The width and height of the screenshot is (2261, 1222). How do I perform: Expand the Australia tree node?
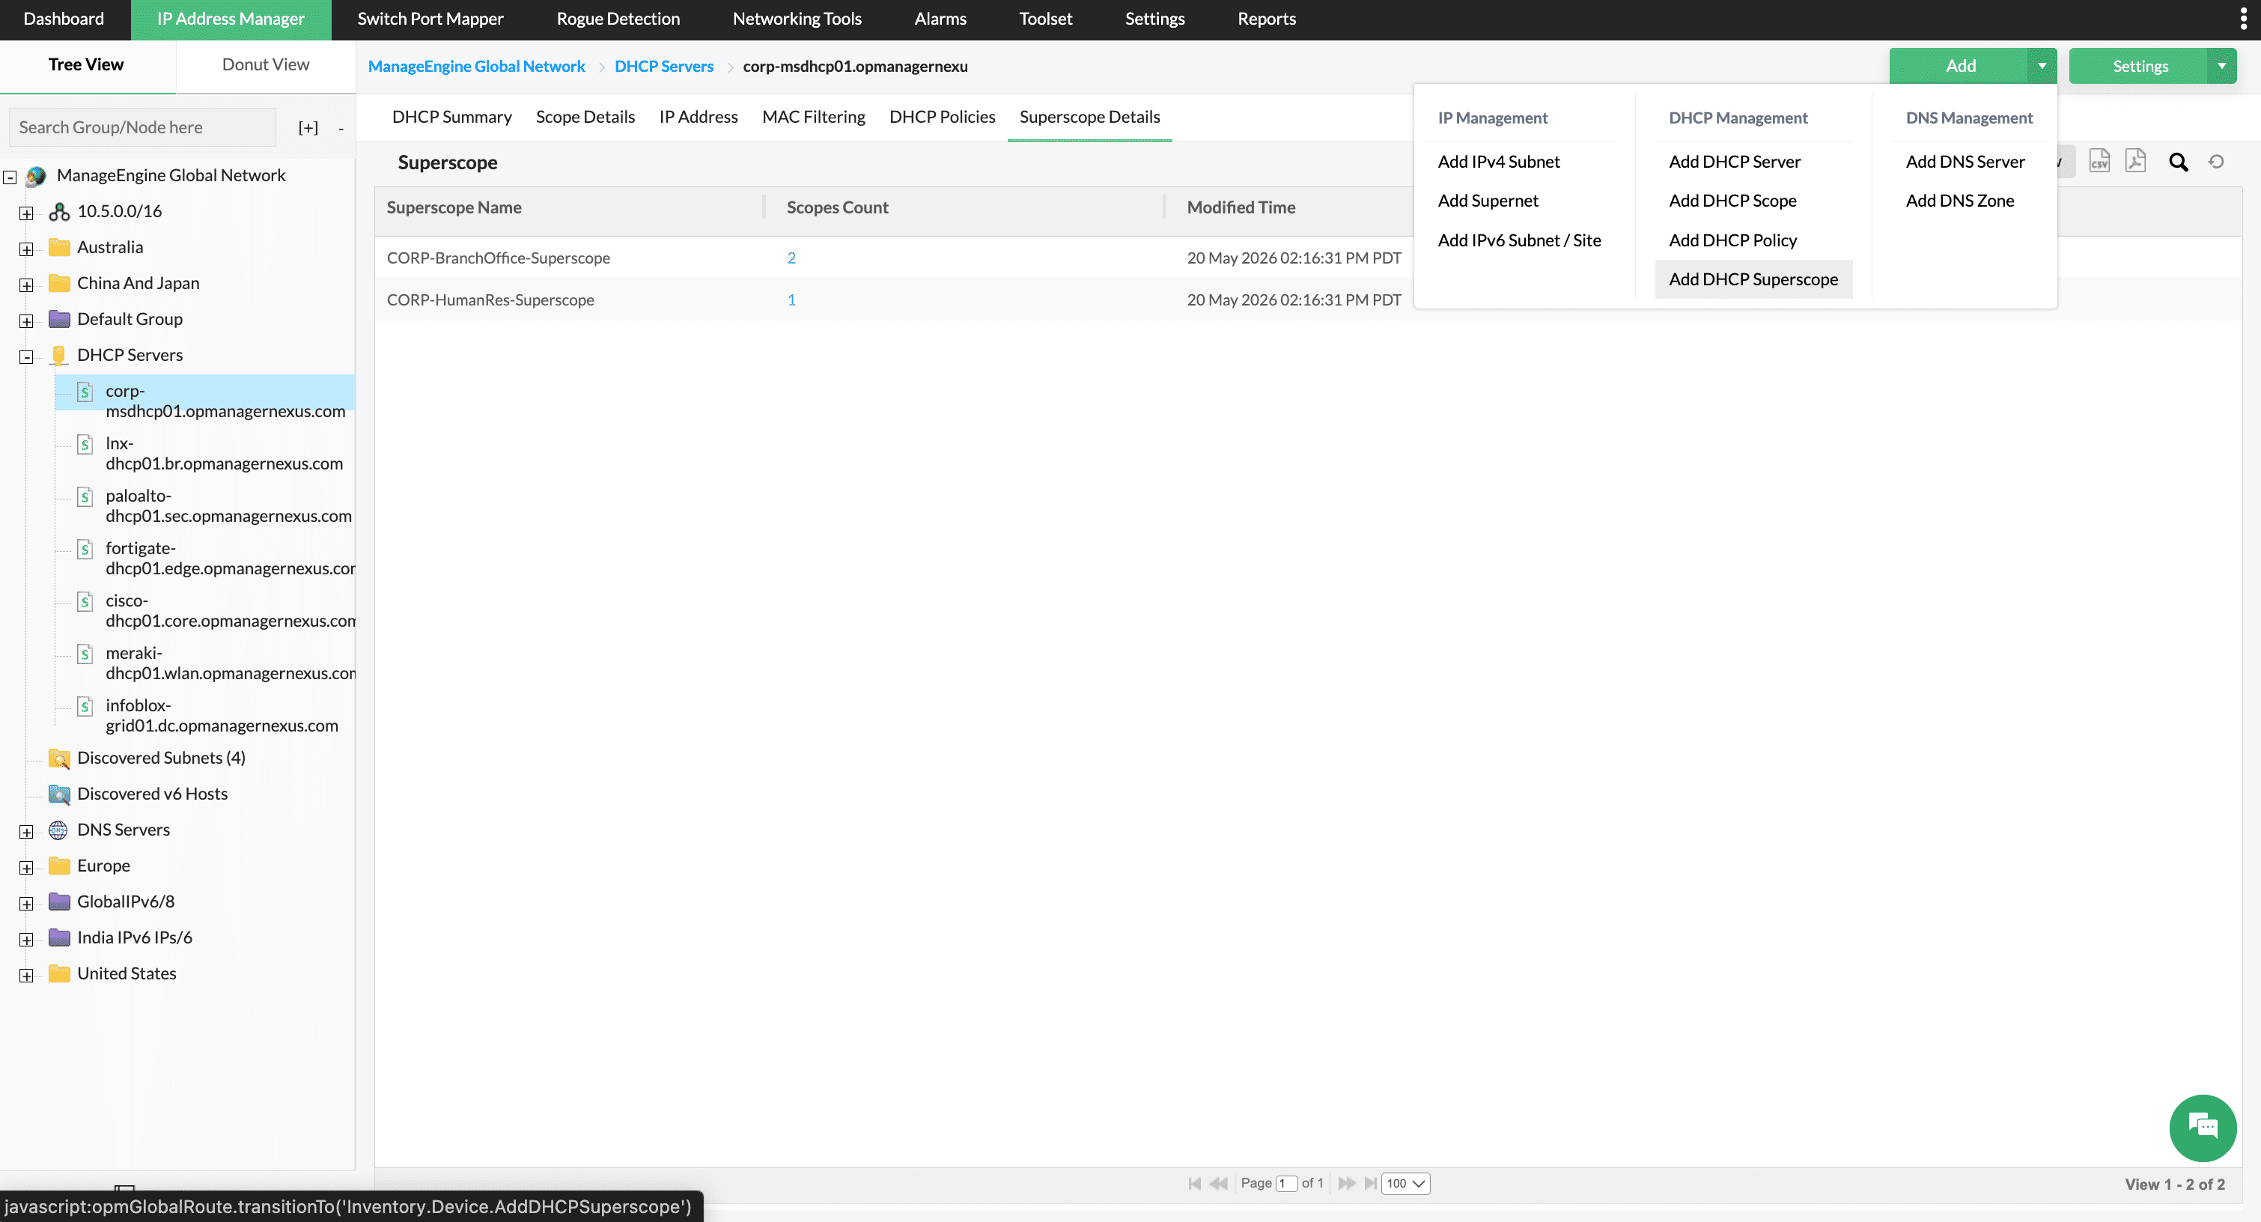click(26, 249)
